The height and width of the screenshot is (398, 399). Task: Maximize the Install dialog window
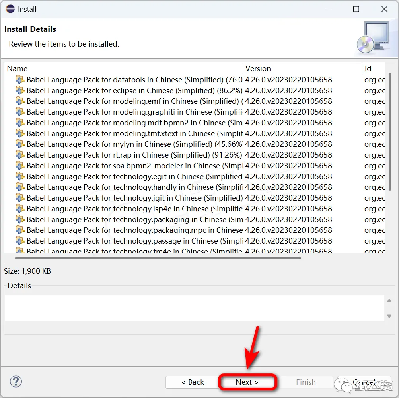click(356, 9)
